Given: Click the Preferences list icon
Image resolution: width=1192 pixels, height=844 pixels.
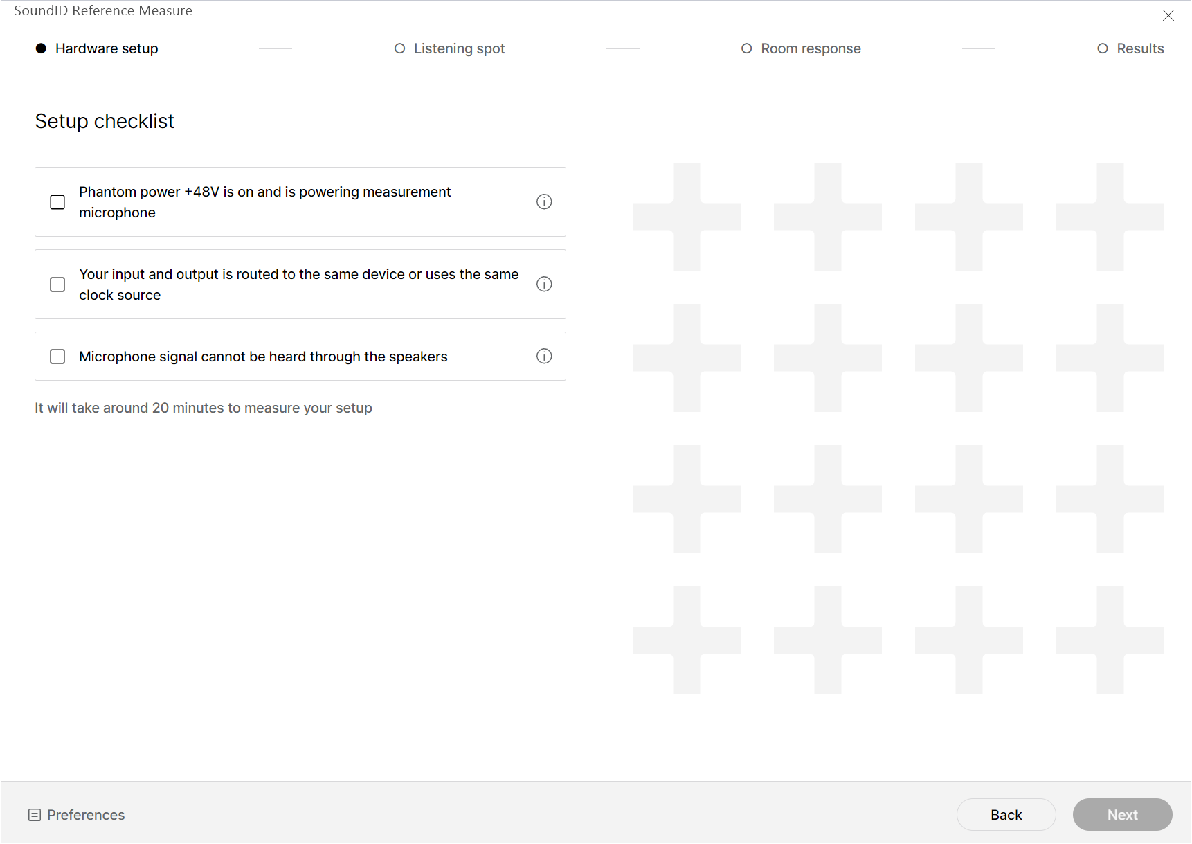Looking at the screenshot, I should point(35,815).
